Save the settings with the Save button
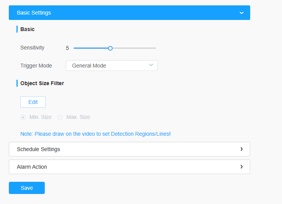 point(27,188)
